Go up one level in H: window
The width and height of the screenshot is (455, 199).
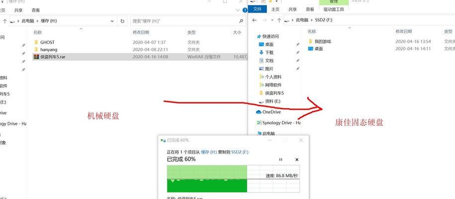coord(4,21)
